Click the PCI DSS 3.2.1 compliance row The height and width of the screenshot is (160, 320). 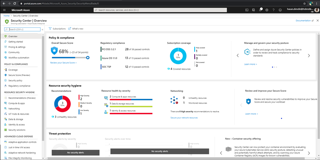[x=125, y=49]
